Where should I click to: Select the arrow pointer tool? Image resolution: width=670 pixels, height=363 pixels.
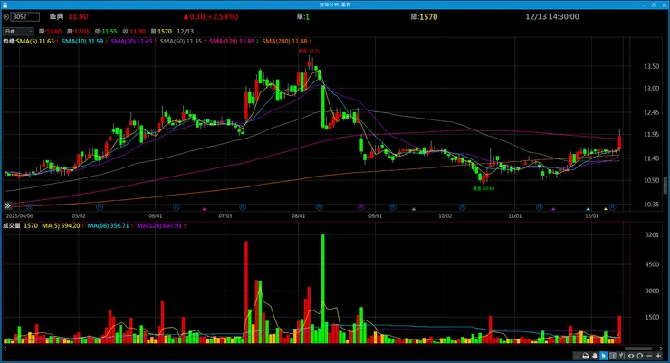(603, 356)
